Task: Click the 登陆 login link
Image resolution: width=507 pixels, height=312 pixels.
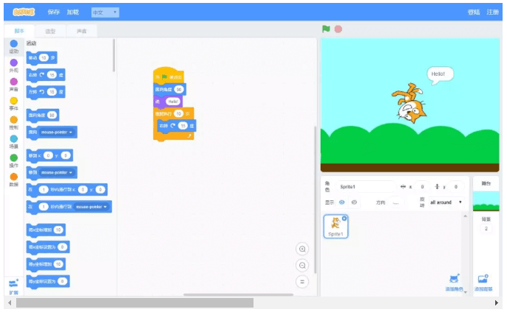Action: pos(474,13)
